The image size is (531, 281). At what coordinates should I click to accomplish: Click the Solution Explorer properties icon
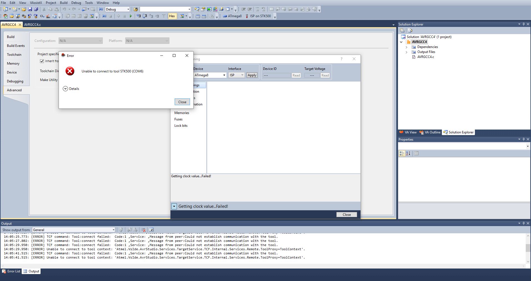pyautogui.click(x=402, y=31)
